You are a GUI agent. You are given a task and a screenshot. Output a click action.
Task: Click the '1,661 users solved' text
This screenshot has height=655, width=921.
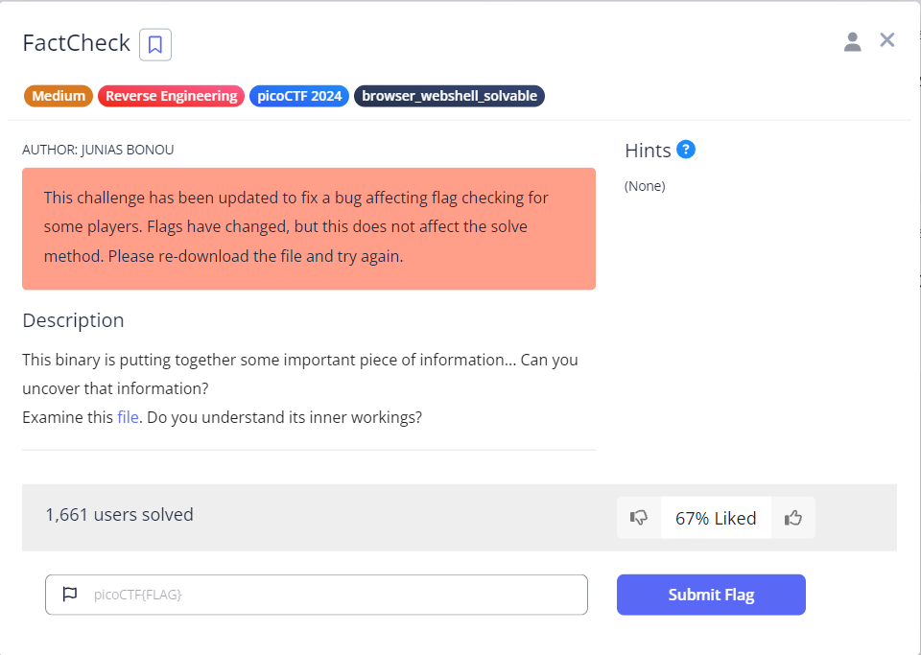pyautogui.click(x=119, y=515)
